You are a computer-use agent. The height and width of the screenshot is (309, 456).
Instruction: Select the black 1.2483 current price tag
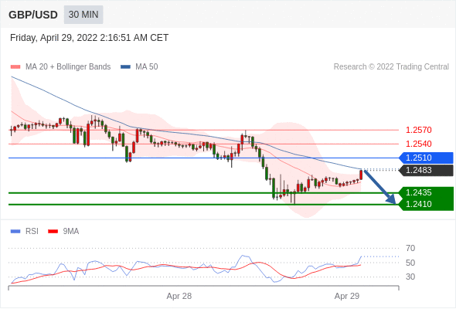(426, 171)
